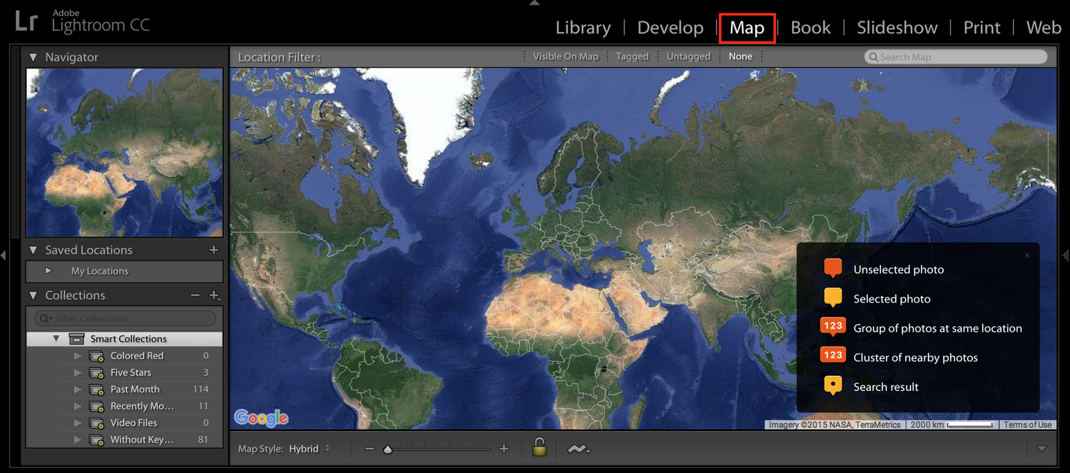Toggle the lock markers padlock icon
Viewport: 1070px width, 473px height.
click(539, 447)
